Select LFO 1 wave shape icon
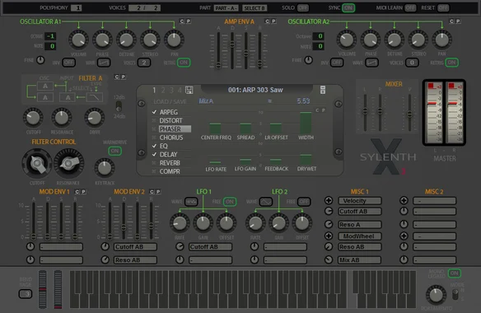The width and height of the screenshot is (481, 313). pyautogui.click(x=191, y=202)
